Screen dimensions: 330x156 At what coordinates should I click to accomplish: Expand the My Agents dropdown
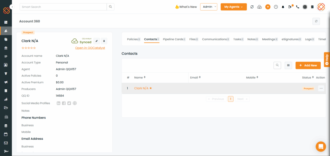[x=233, y=7]
